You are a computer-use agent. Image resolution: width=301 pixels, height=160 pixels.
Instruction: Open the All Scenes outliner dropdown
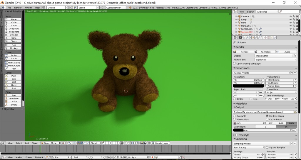[267, 12]
